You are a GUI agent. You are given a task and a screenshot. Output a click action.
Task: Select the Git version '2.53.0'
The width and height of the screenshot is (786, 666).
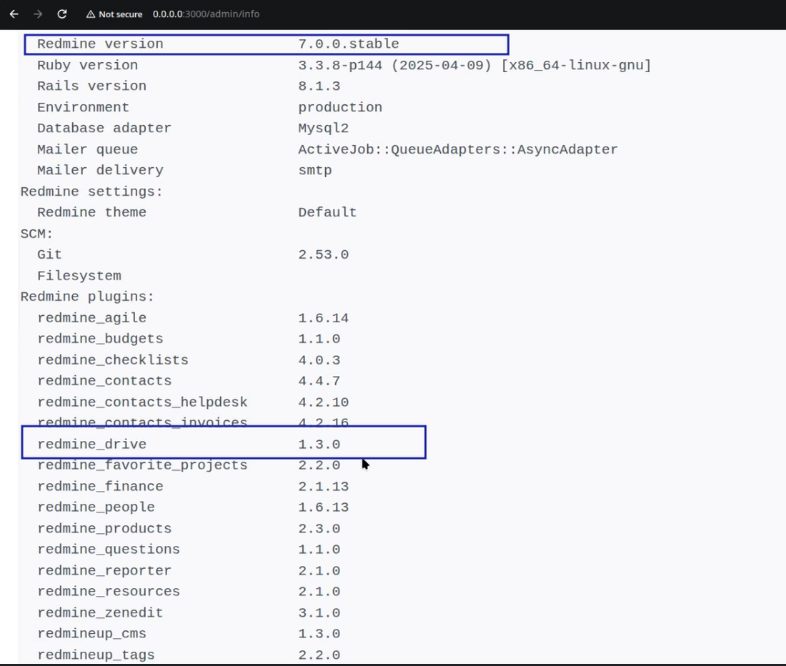point(323,254)
